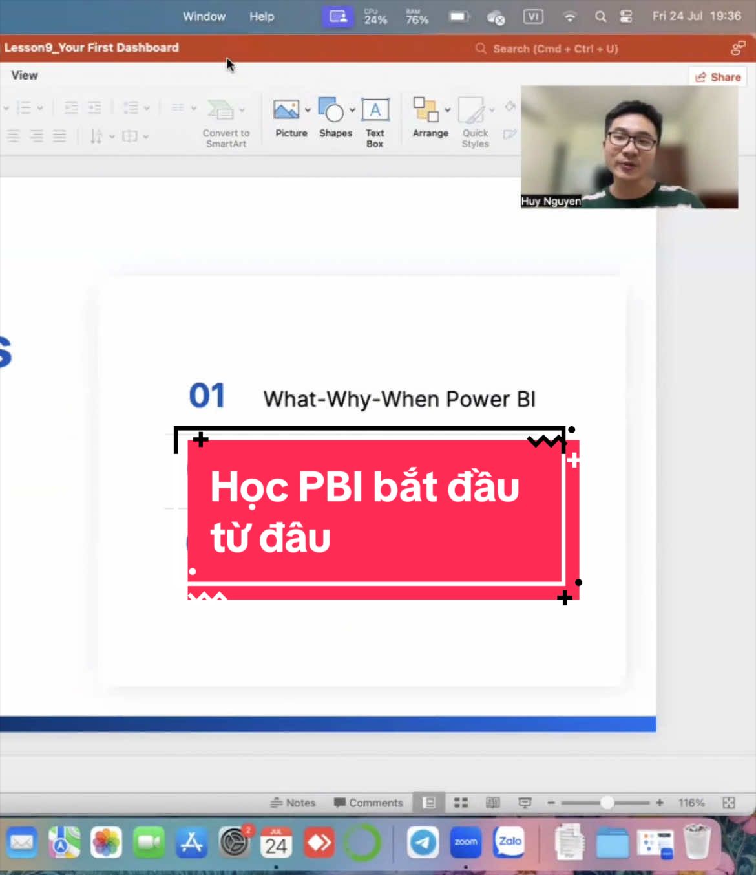Click the Share button
This screenshot has width=756, height=875.
tap(717, 77)
